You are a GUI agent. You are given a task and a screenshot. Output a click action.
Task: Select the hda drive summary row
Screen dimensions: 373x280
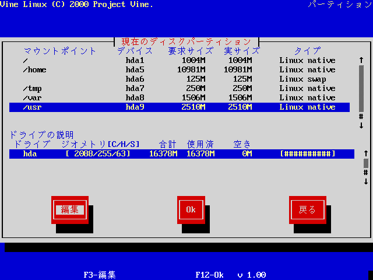182,154
